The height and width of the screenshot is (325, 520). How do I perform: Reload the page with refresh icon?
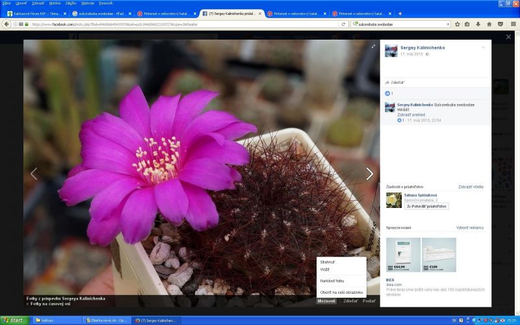click(x=343, y=24)
